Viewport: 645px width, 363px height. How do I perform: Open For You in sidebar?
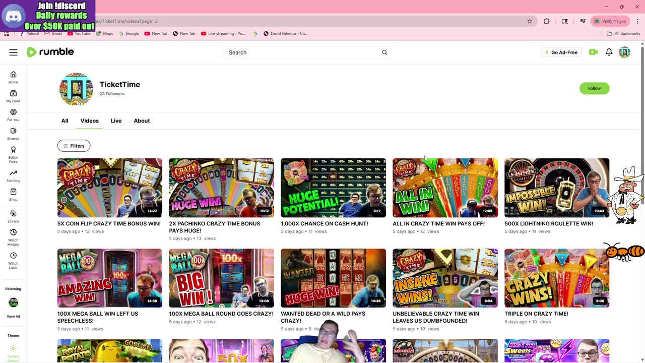[x=13, y=115]
